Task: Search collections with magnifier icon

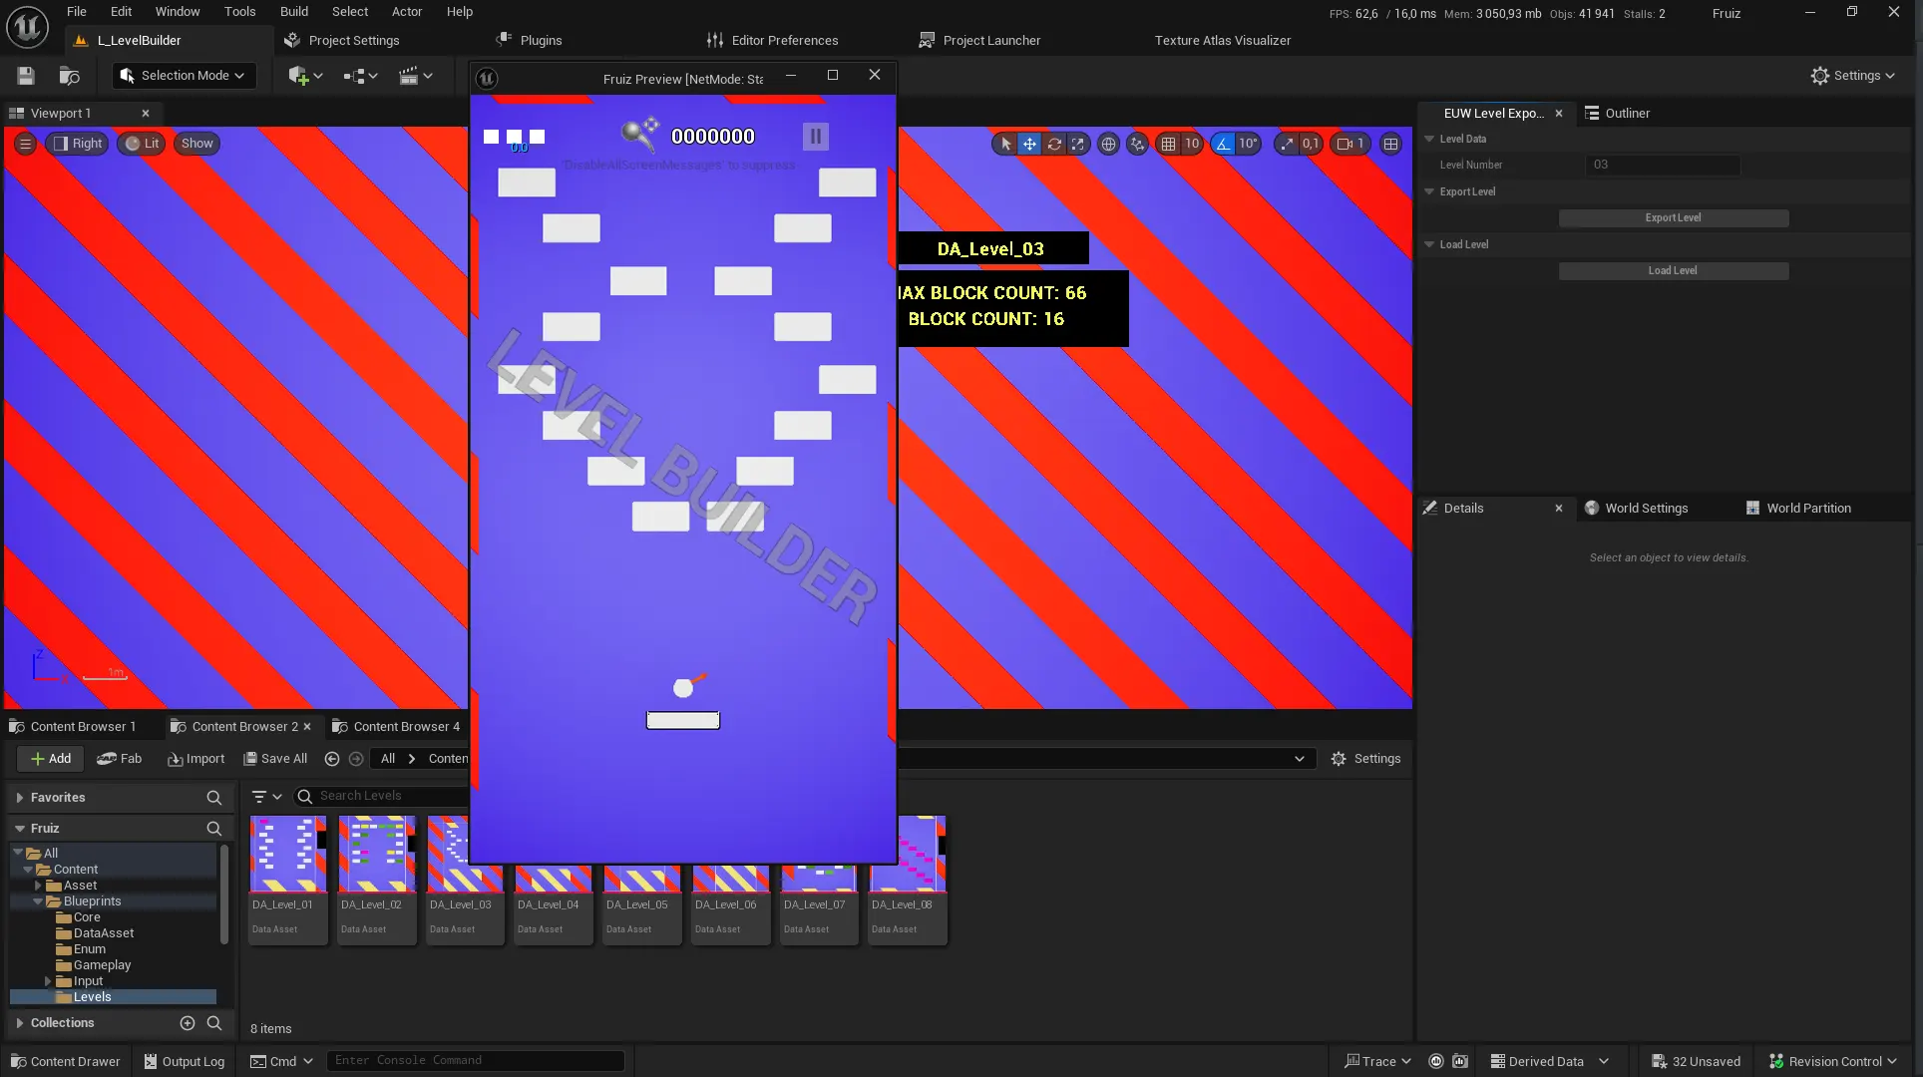Action: [x=213, y=1023]
